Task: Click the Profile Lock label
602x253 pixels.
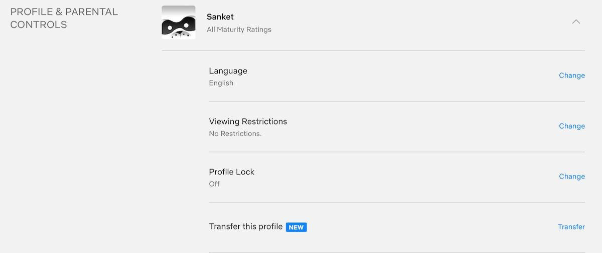Action: pos(232,172)
